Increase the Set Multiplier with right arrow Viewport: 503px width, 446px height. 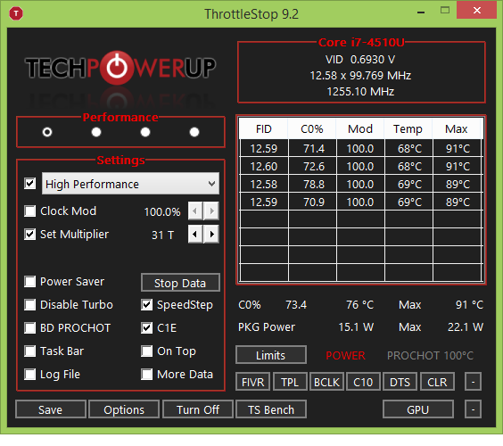point(211,235)
